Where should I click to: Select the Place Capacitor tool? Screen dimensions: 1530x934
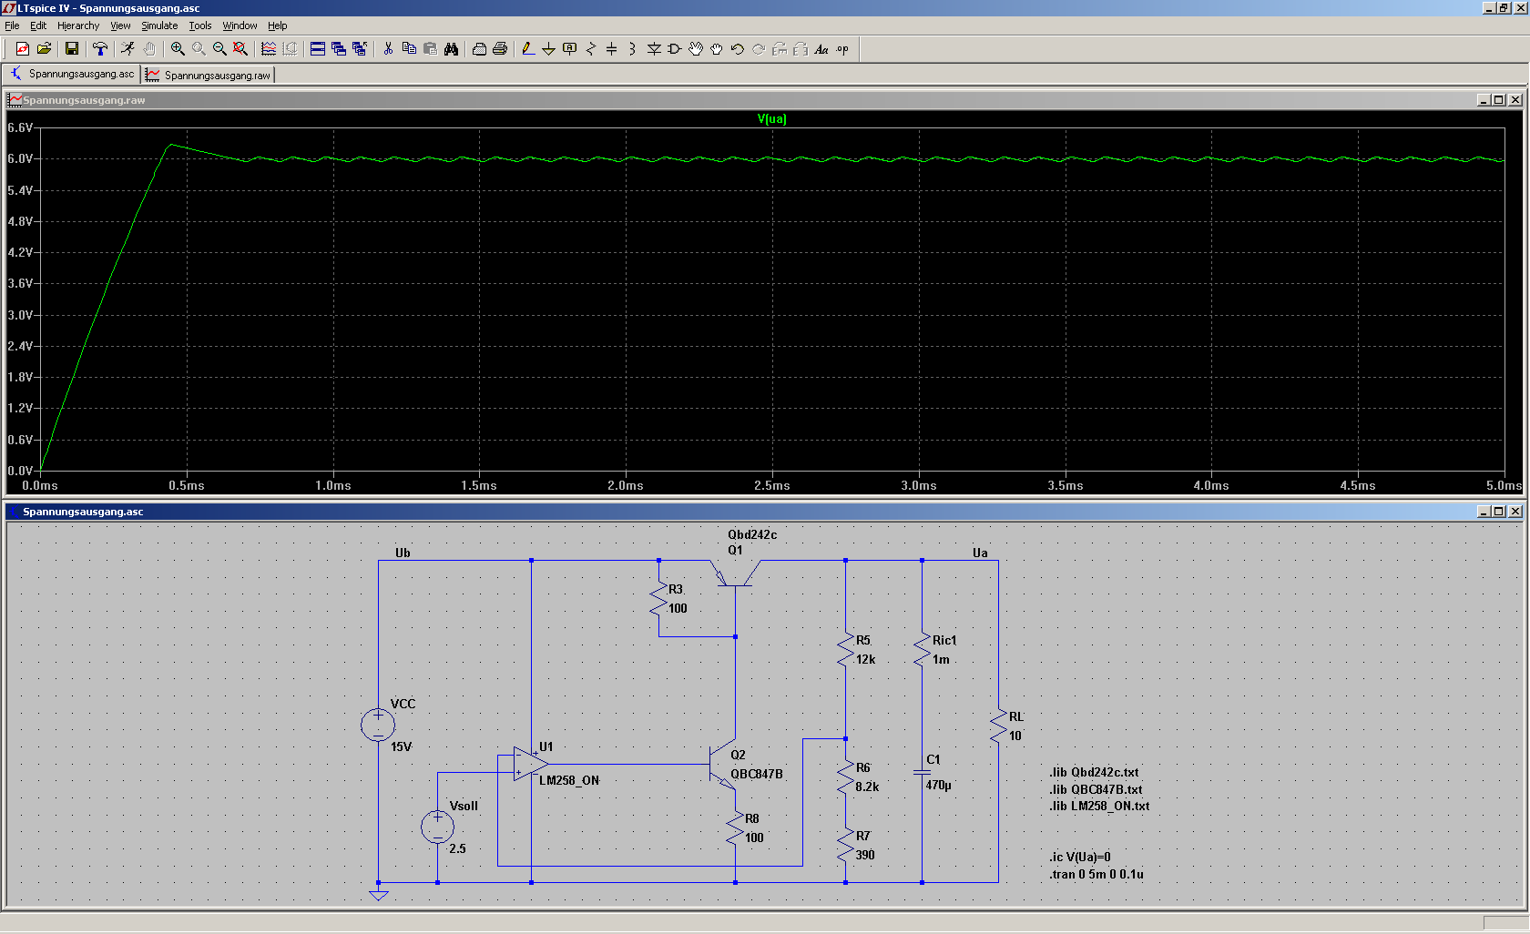[612, 49]
